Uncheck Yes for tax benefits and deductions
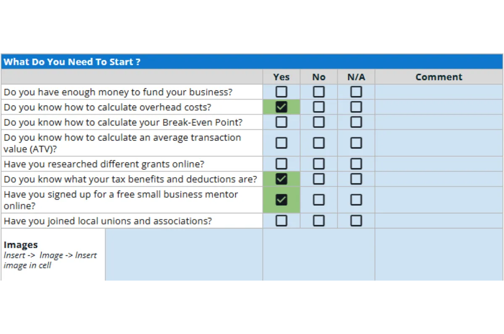This screenshot has width=504, height=334. [x=281, y=179]
